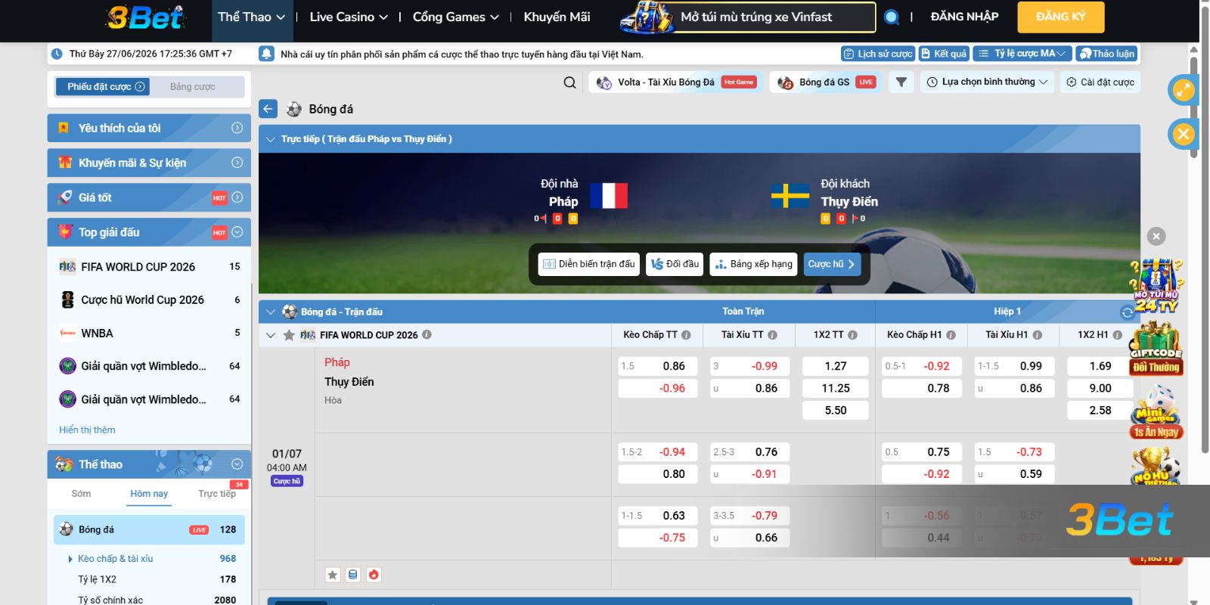Collapse the Bóng đá - Trận đấu section

tap(270, 312)
